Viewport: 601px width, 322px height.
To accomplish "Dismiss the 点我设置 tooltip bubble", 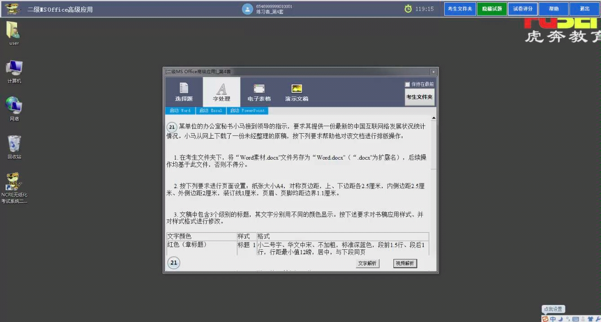I will (x=554, y=309).
